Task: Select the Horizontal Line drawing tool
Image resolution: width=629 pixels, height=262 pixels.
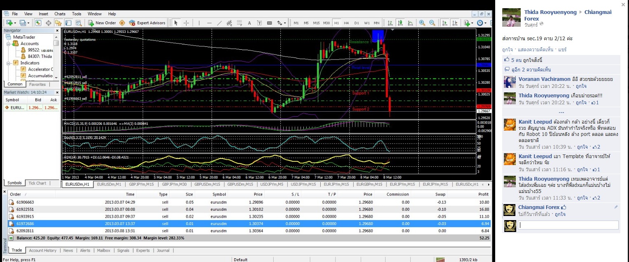Action: [209, 23]
